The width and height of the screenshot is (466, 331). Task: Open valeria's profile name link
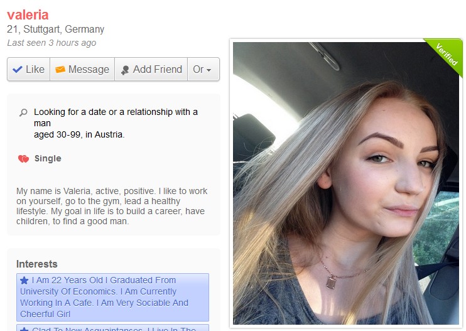click(28, 15)
